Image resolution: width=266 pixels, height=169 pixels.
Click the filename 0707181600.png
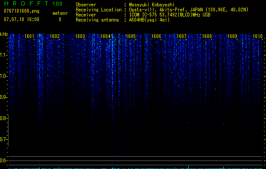[22, 11]
